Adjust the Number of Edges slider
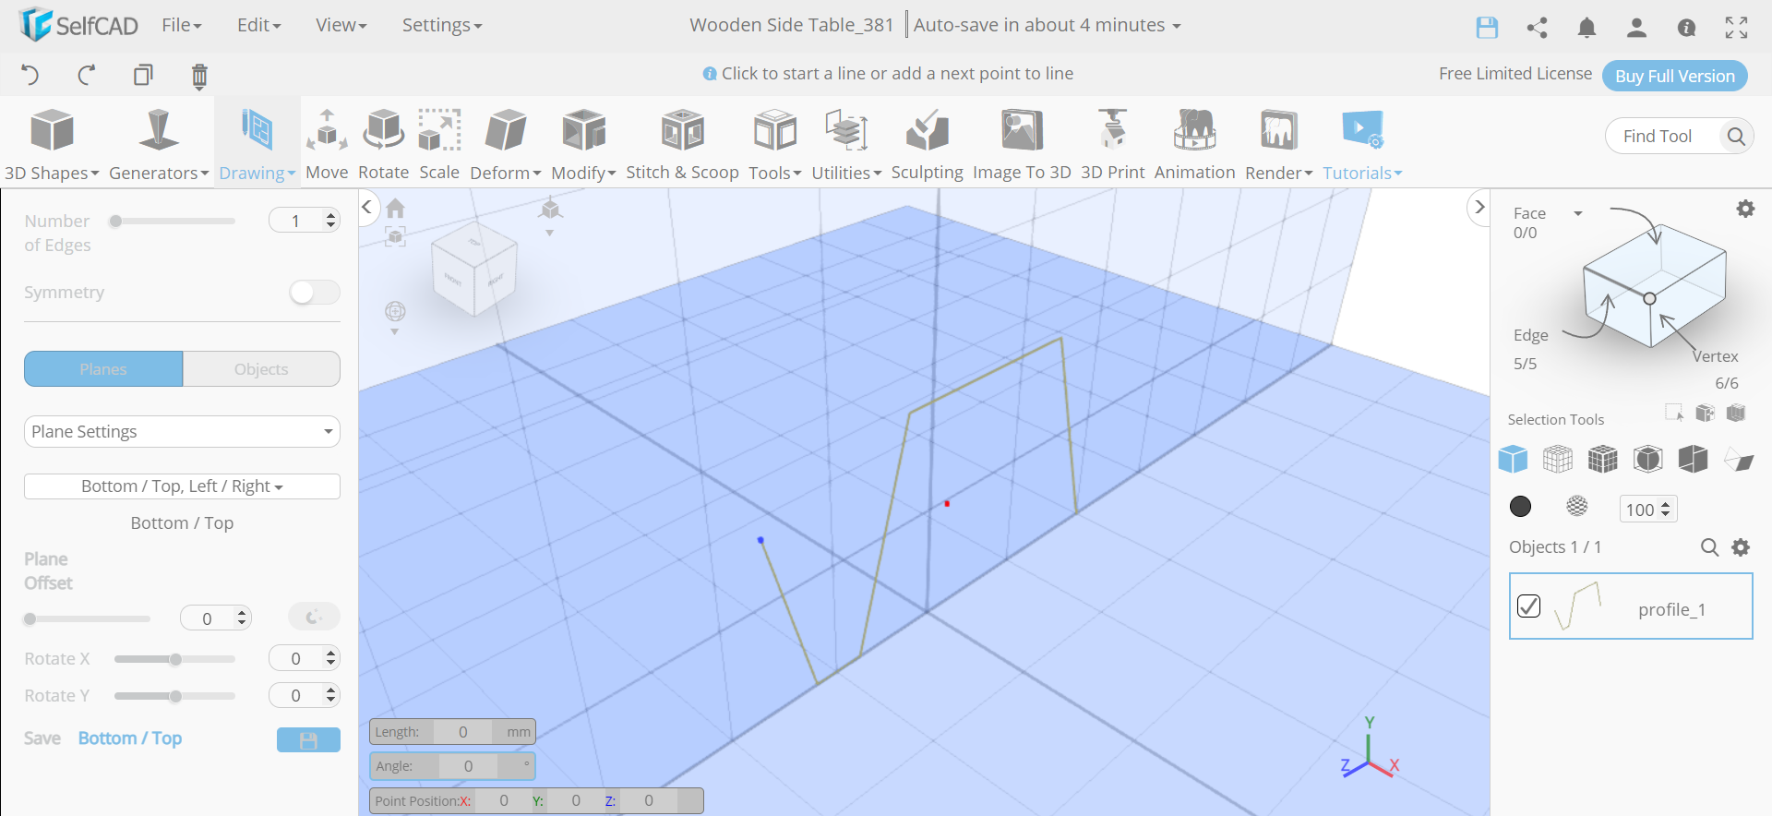Image resolution: width=1772 pixels, height=816 pixels. (174, 221)
